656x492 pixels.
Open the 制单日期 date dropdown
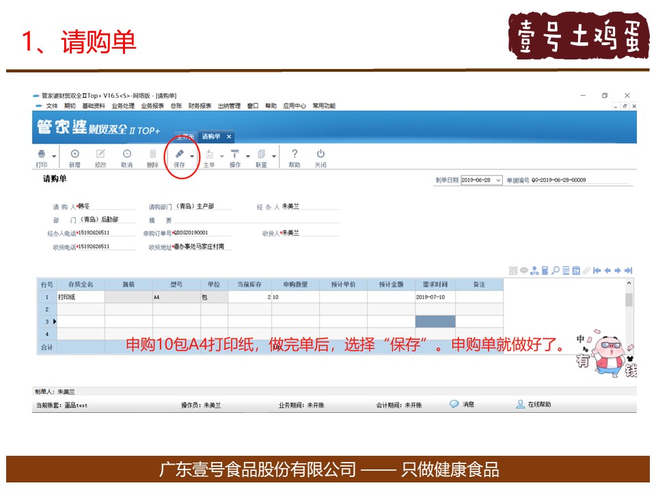498,180
